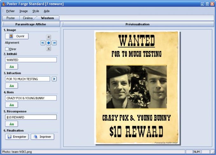Image resolution: width=216 pixels, height=155 pixels.
Task: Switch to the Cinéma tab
Action: tap(28, 18)
